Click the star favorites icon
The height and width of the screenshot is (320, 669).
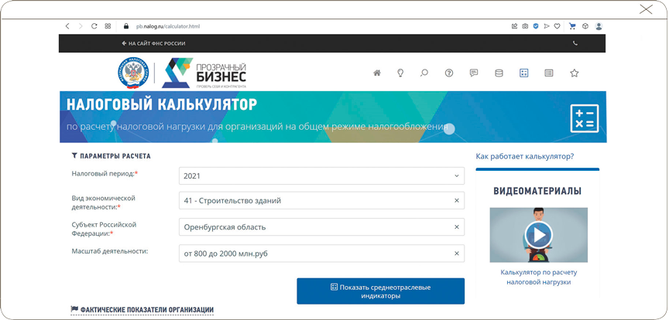pos(574,73)
